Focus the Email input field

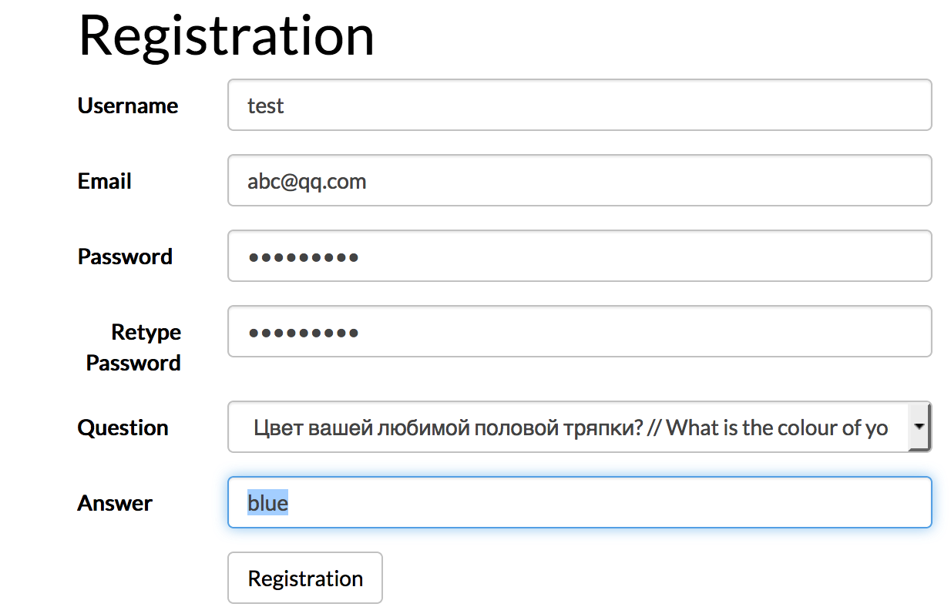(580, 180)
